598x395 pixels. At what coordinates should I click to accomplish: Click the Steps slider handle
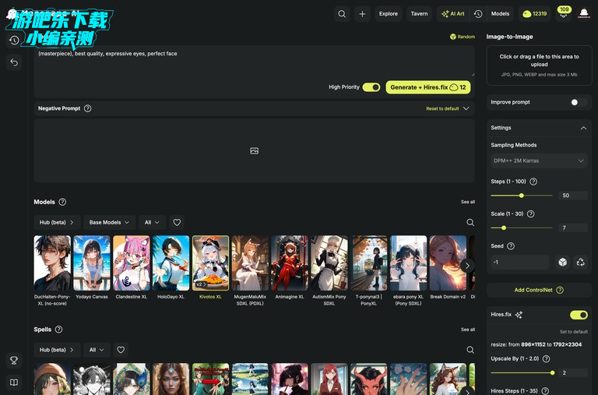pos(521,196)
